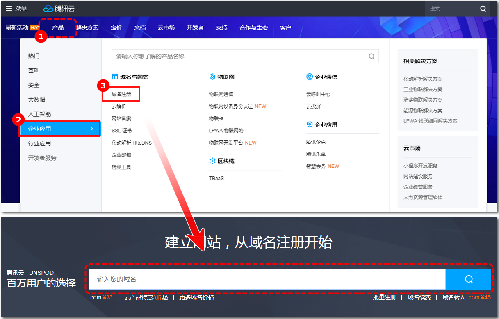
Task: Open 移动解析 HttpDNS link
Action: (132, 143)
